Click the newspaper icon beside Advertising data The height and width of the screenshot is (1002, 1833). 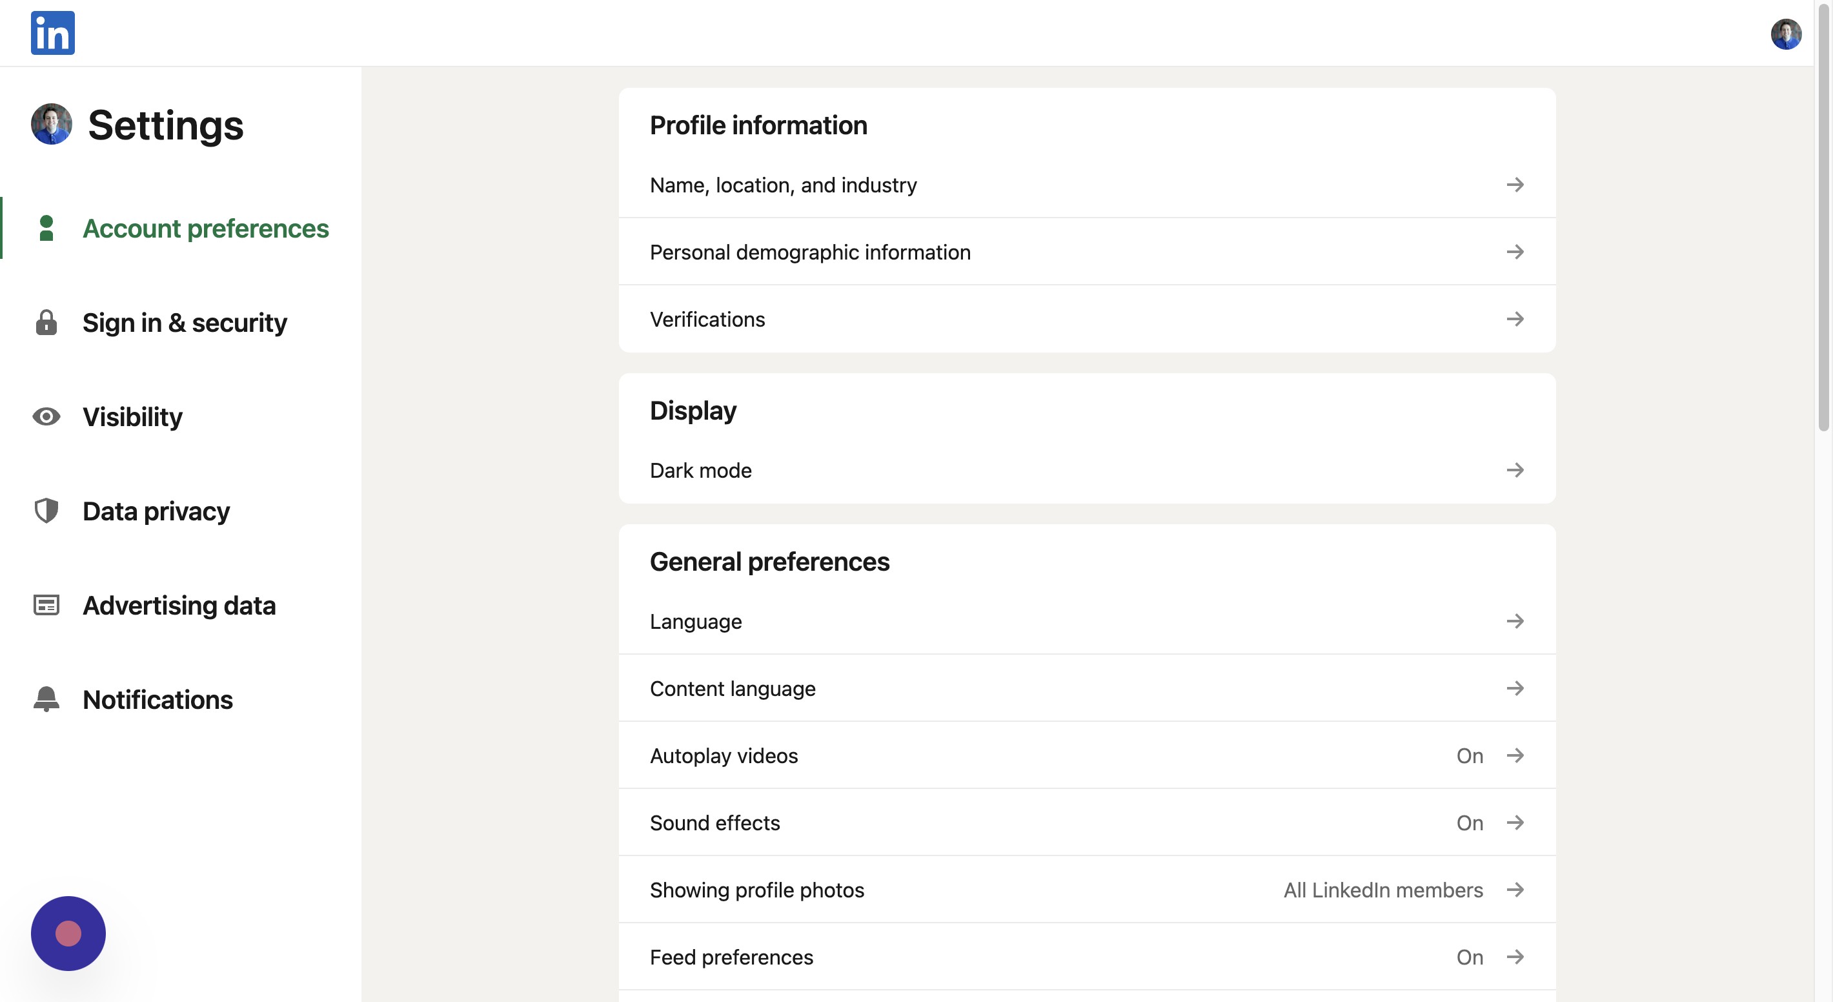pyautogui.click(x=46, y=606)
